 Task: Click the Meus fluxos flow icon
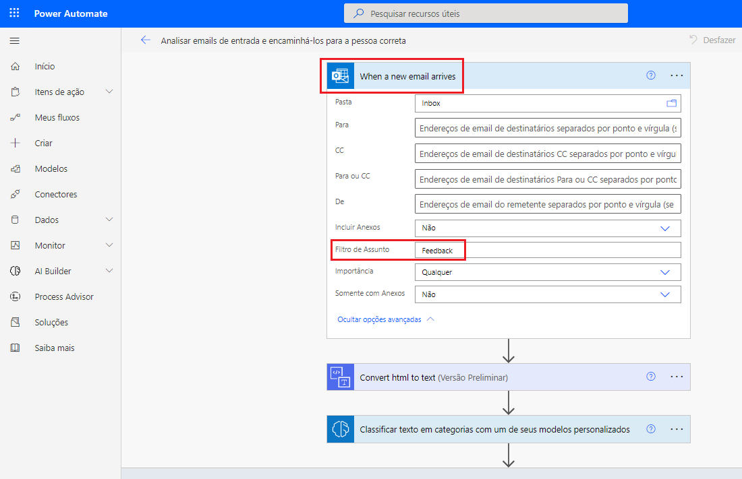click(x=15, y=117)
